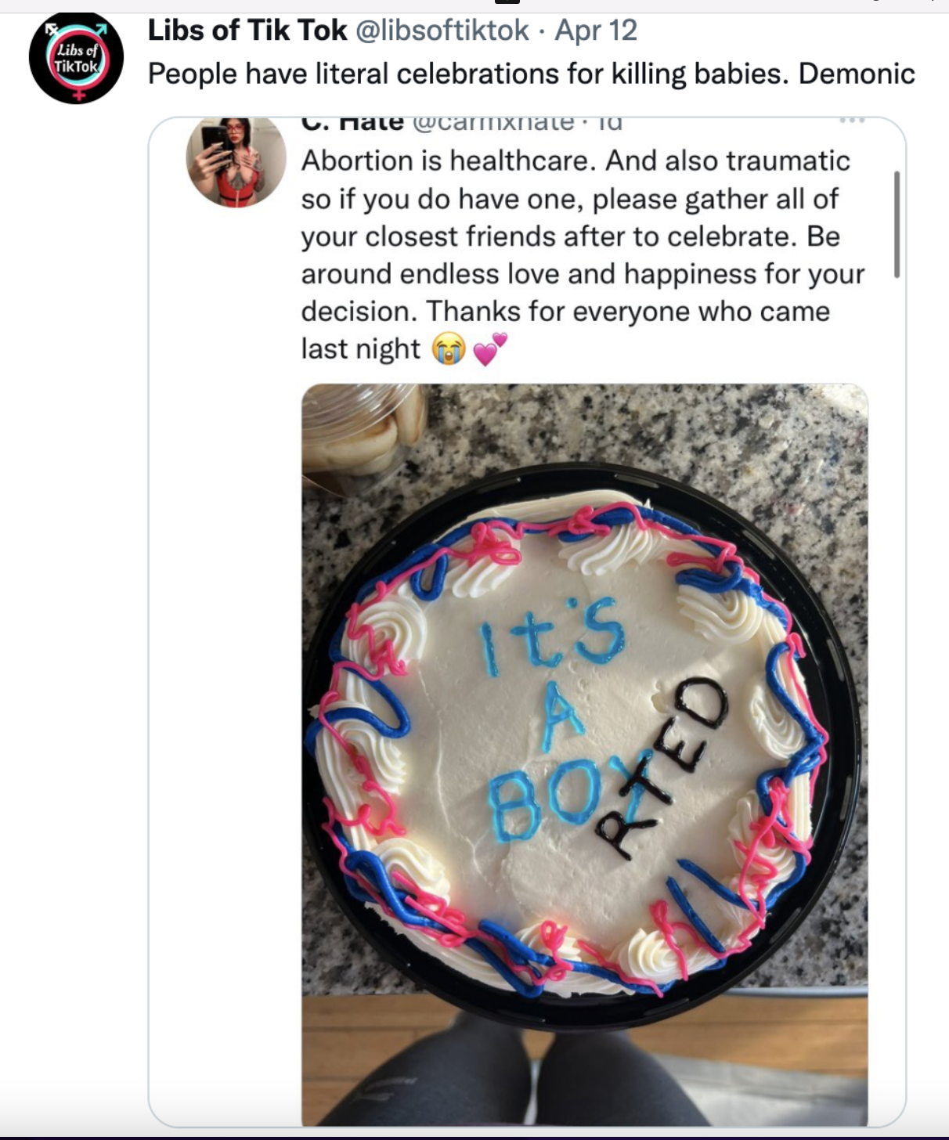This screenshot has width=949, height=1140.
Task: Open the Libs of TikTok profile avatar
Action: pyautogui.click(x=76, y=58)
